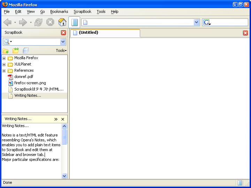This screenshot has height=188, width=251.
Task: Click the firefox-screen.png image icon
Action: click(x=10, y=83)
